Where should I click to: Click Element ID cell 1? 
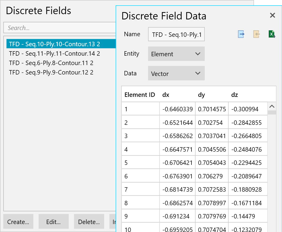coord(140,109)
